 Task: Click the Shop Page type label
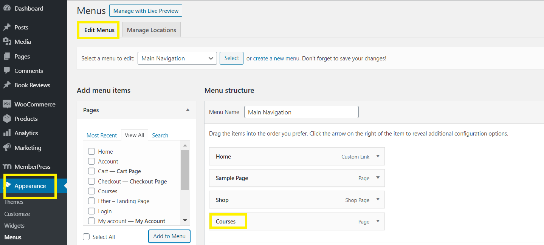[357, 200]
